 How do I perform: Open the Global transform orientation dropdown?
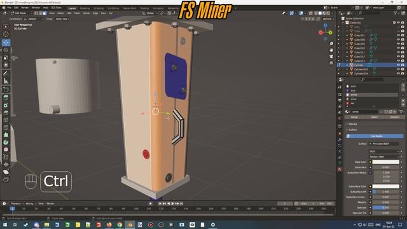(150, 13)
